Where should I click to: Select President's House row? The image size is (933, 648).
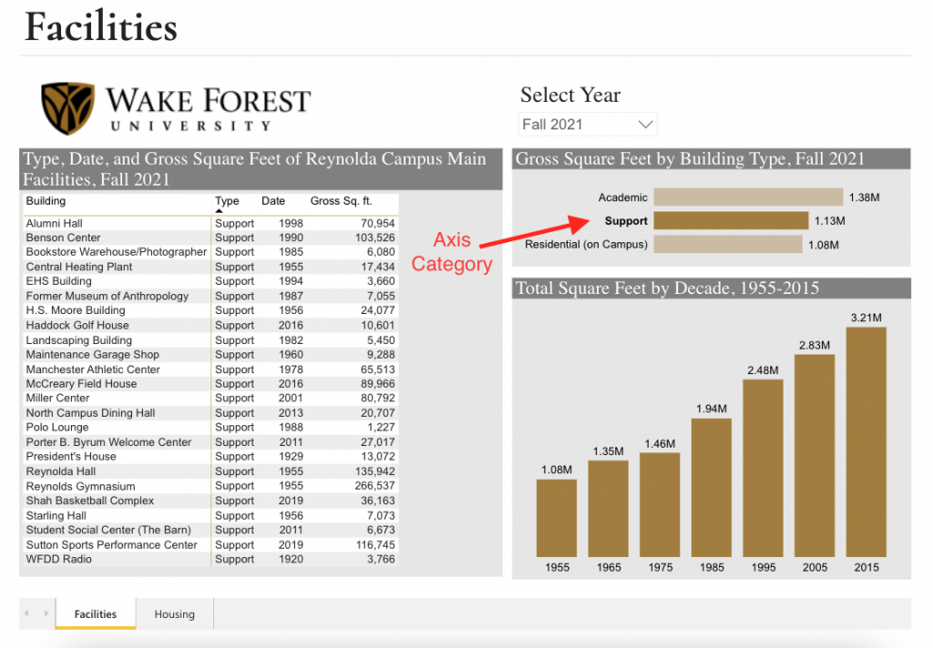(210, 457)
